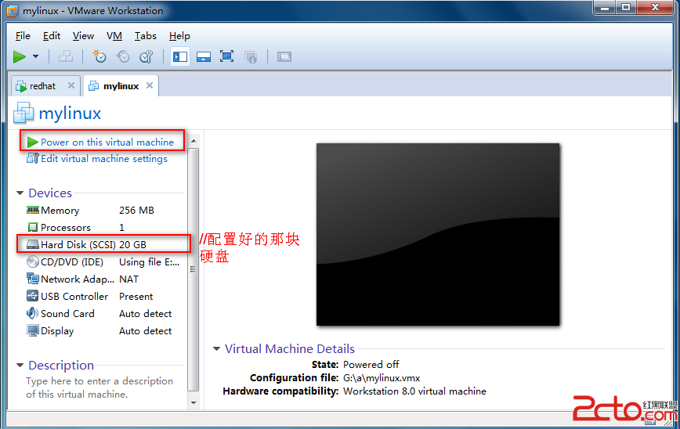Image resolution: width=680 pixels, height=429 pixels.
Task: Collapse the Virtual Machine Details section
Action: click(x=216, y=348)
